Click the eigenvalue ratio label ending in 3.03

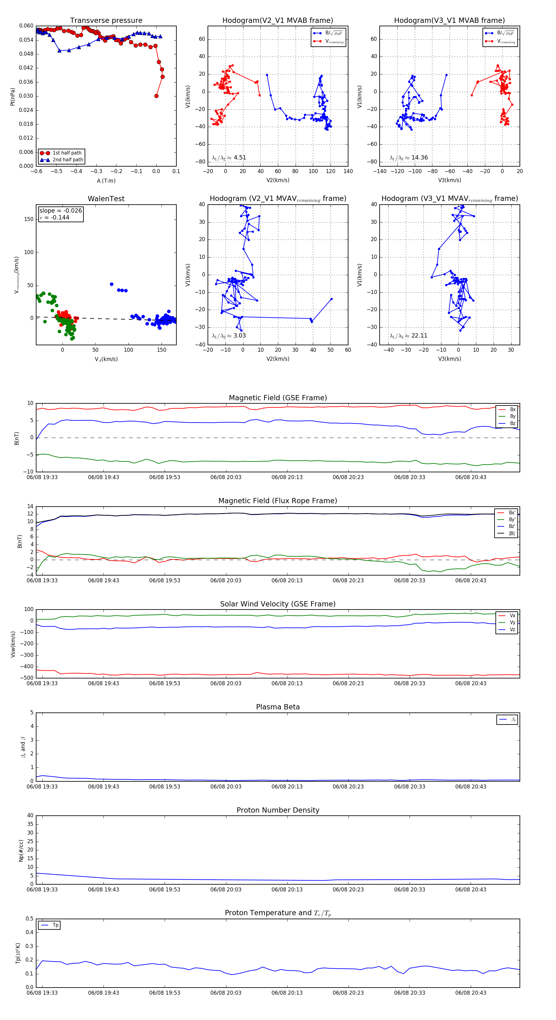pos(229,336)
